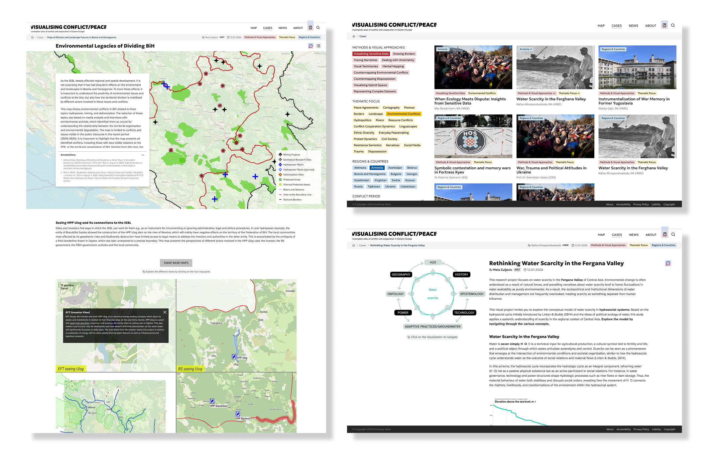Screen dimensions: 721x454
Task: Deselect the Environmental Conflicts thematic filter
Action: 404,114
